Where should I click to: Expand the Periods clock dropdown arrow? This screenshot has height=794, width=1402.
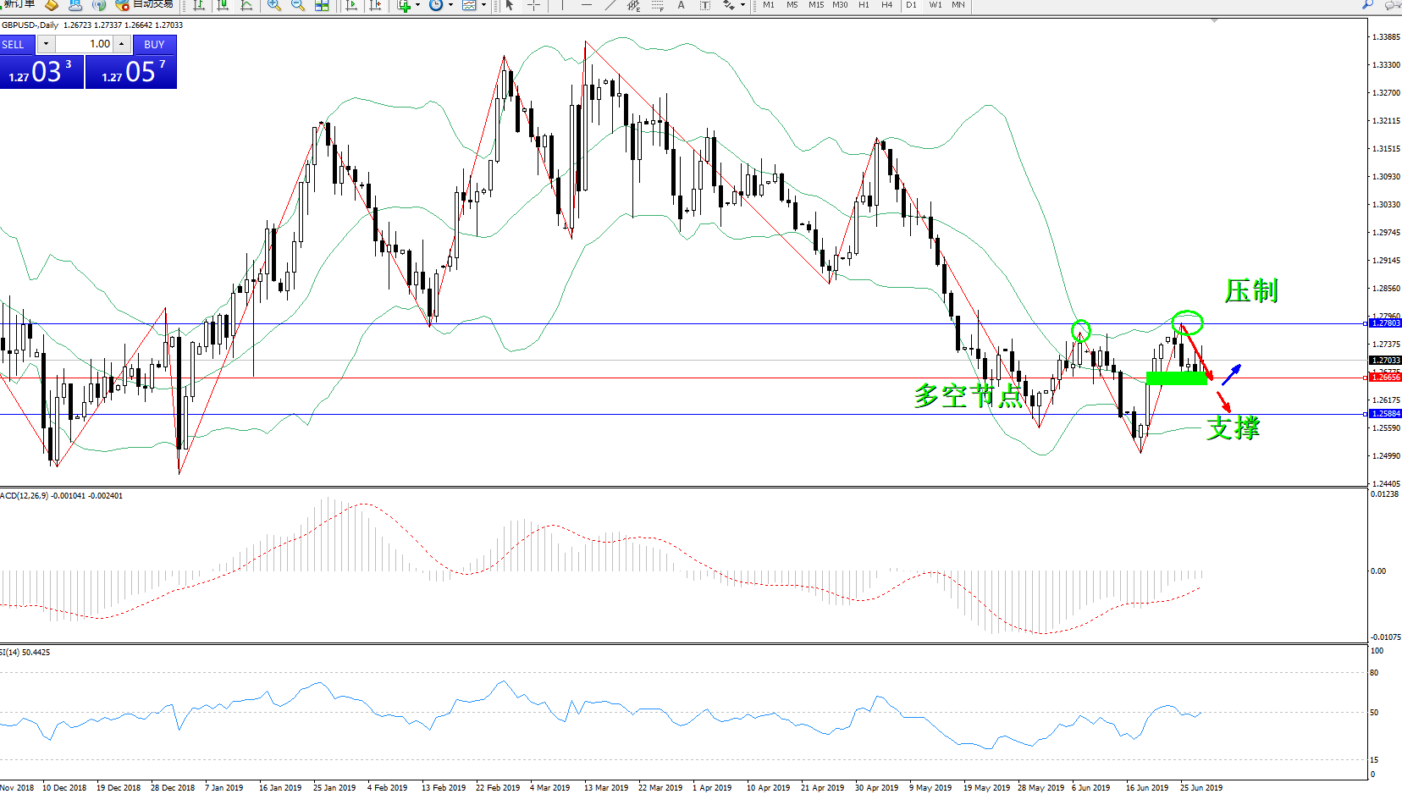pos(450,4)
